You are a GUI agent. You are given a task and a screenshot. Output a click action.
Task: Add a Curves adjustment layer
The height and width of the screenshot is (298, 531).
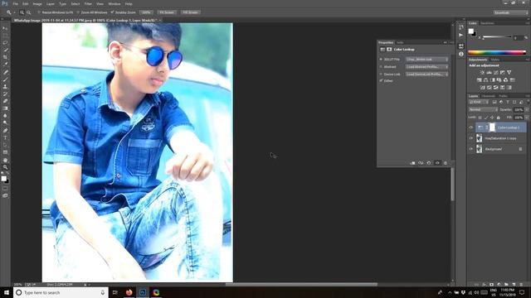(x=496, y=72)
